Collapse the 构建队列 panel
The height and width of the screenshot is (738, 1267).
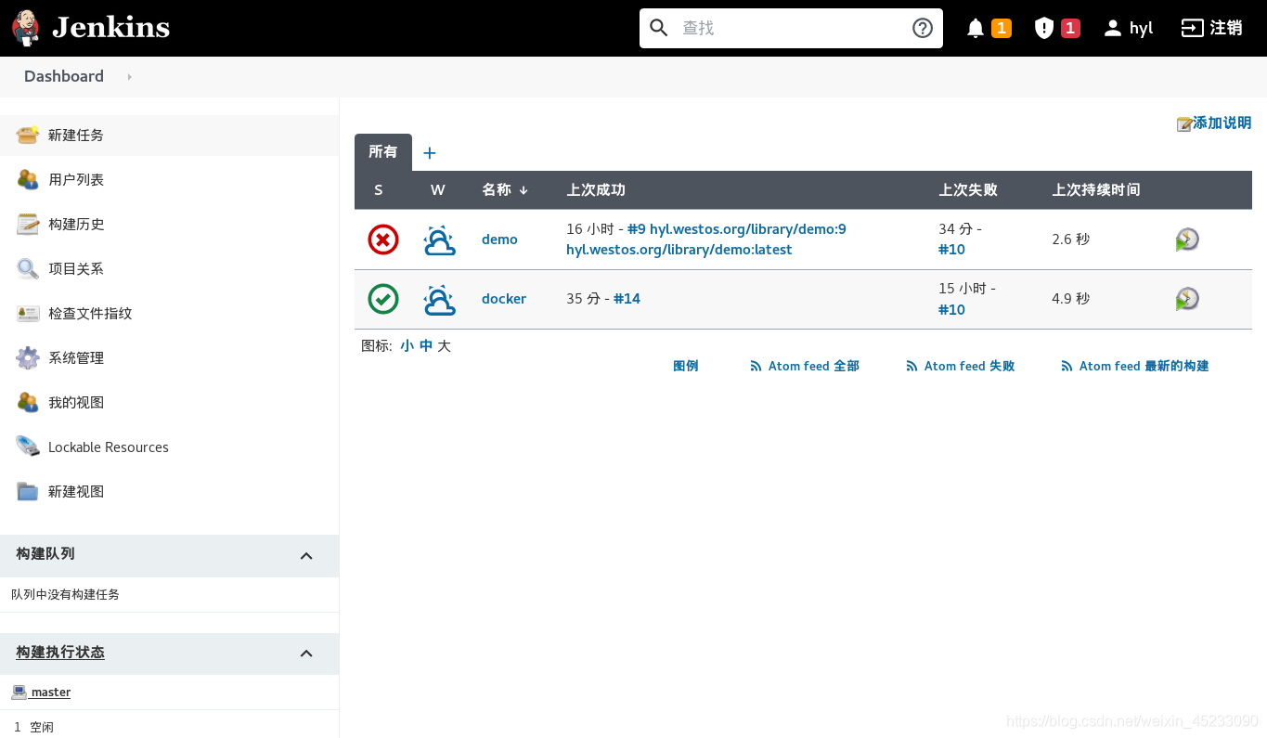click(x=306, y=555)
